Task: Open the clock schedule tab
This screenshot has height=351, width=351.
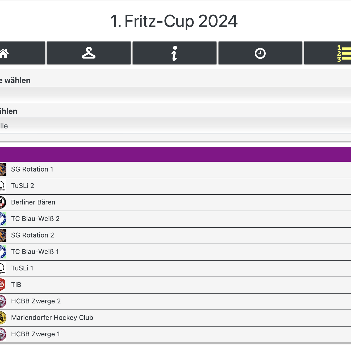Action: point(260,53)
